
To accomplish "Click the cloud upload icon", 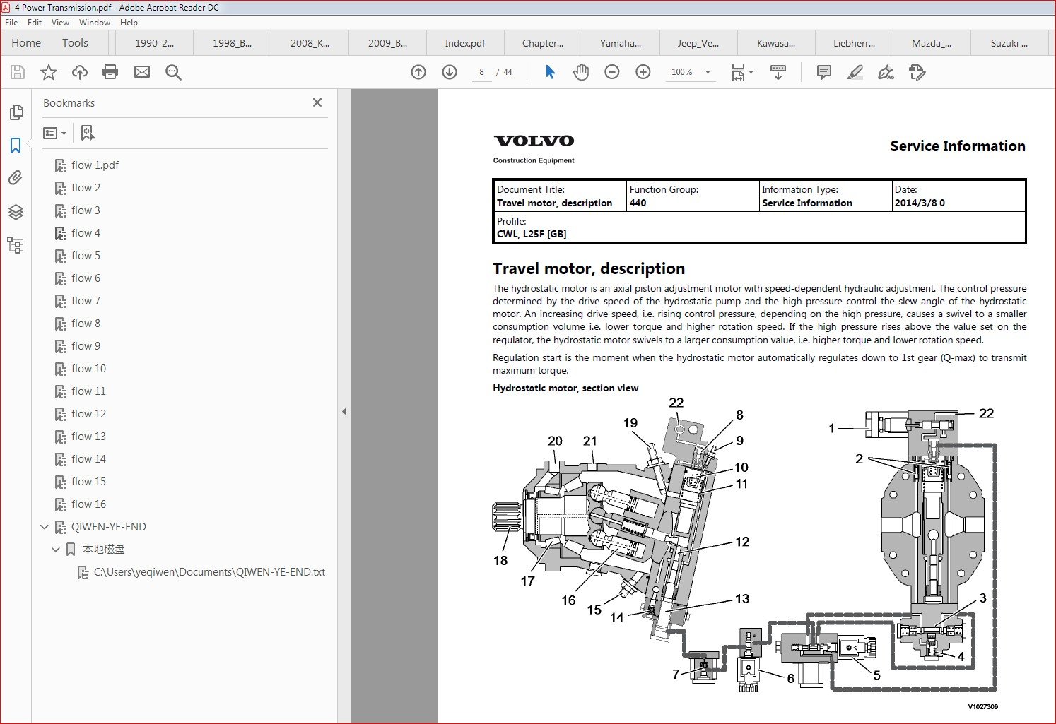I will pyautogui.click(x=80, y=72).
